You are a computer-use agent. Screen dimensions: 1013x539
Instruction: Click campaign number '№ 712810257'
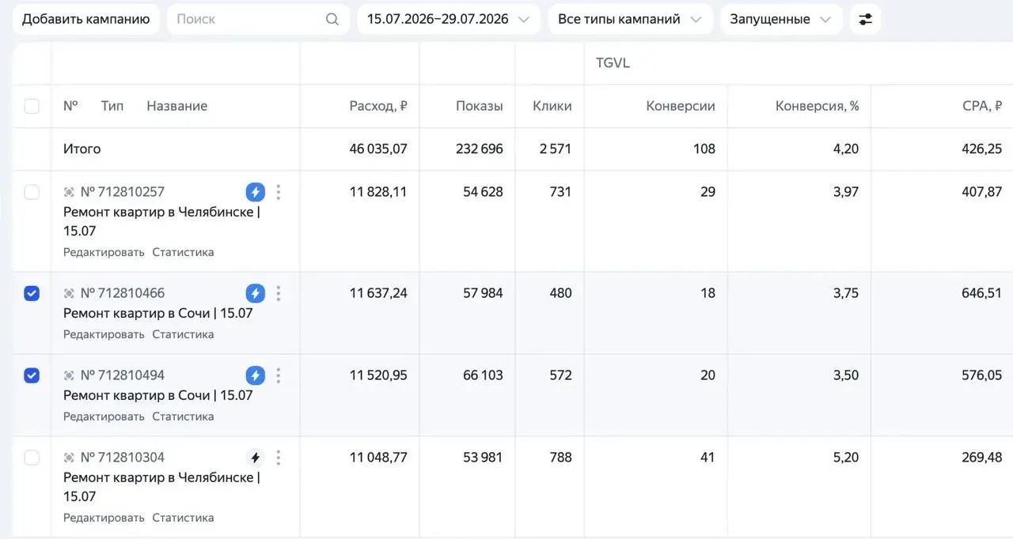(x=123, y=191)
